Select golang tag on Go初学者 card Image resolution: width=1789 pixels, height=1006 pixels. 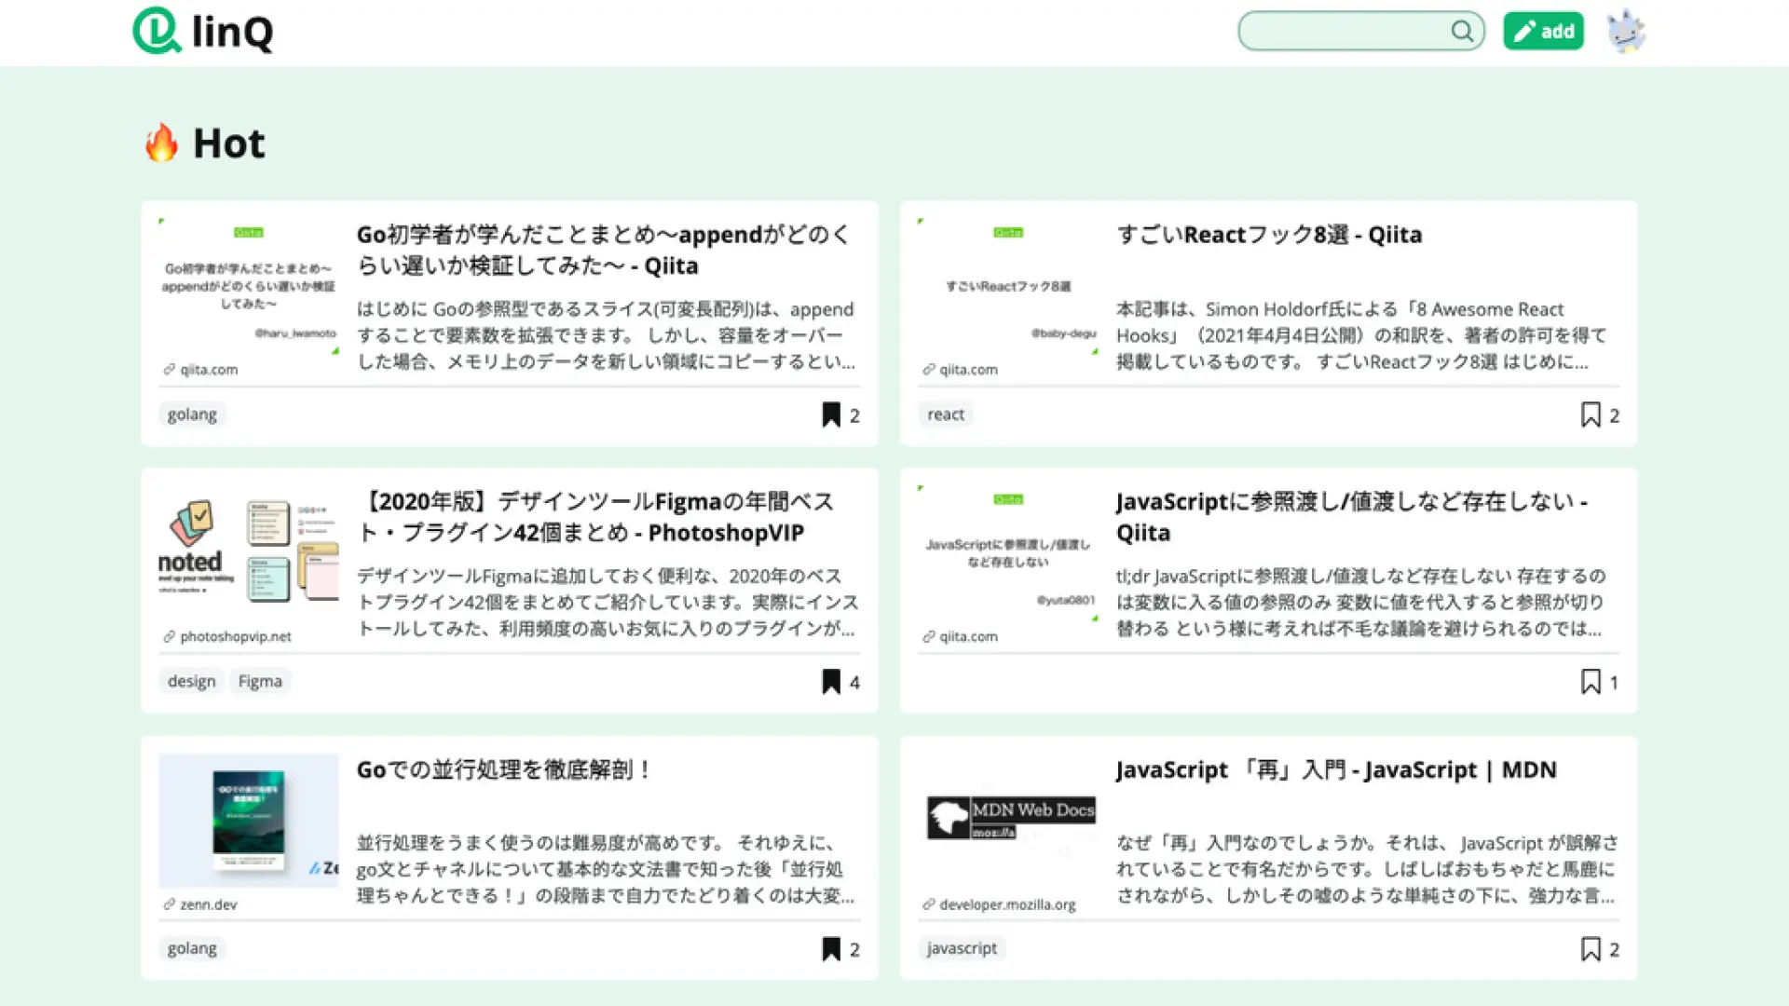pyautogui.click(x=192, y=415)
